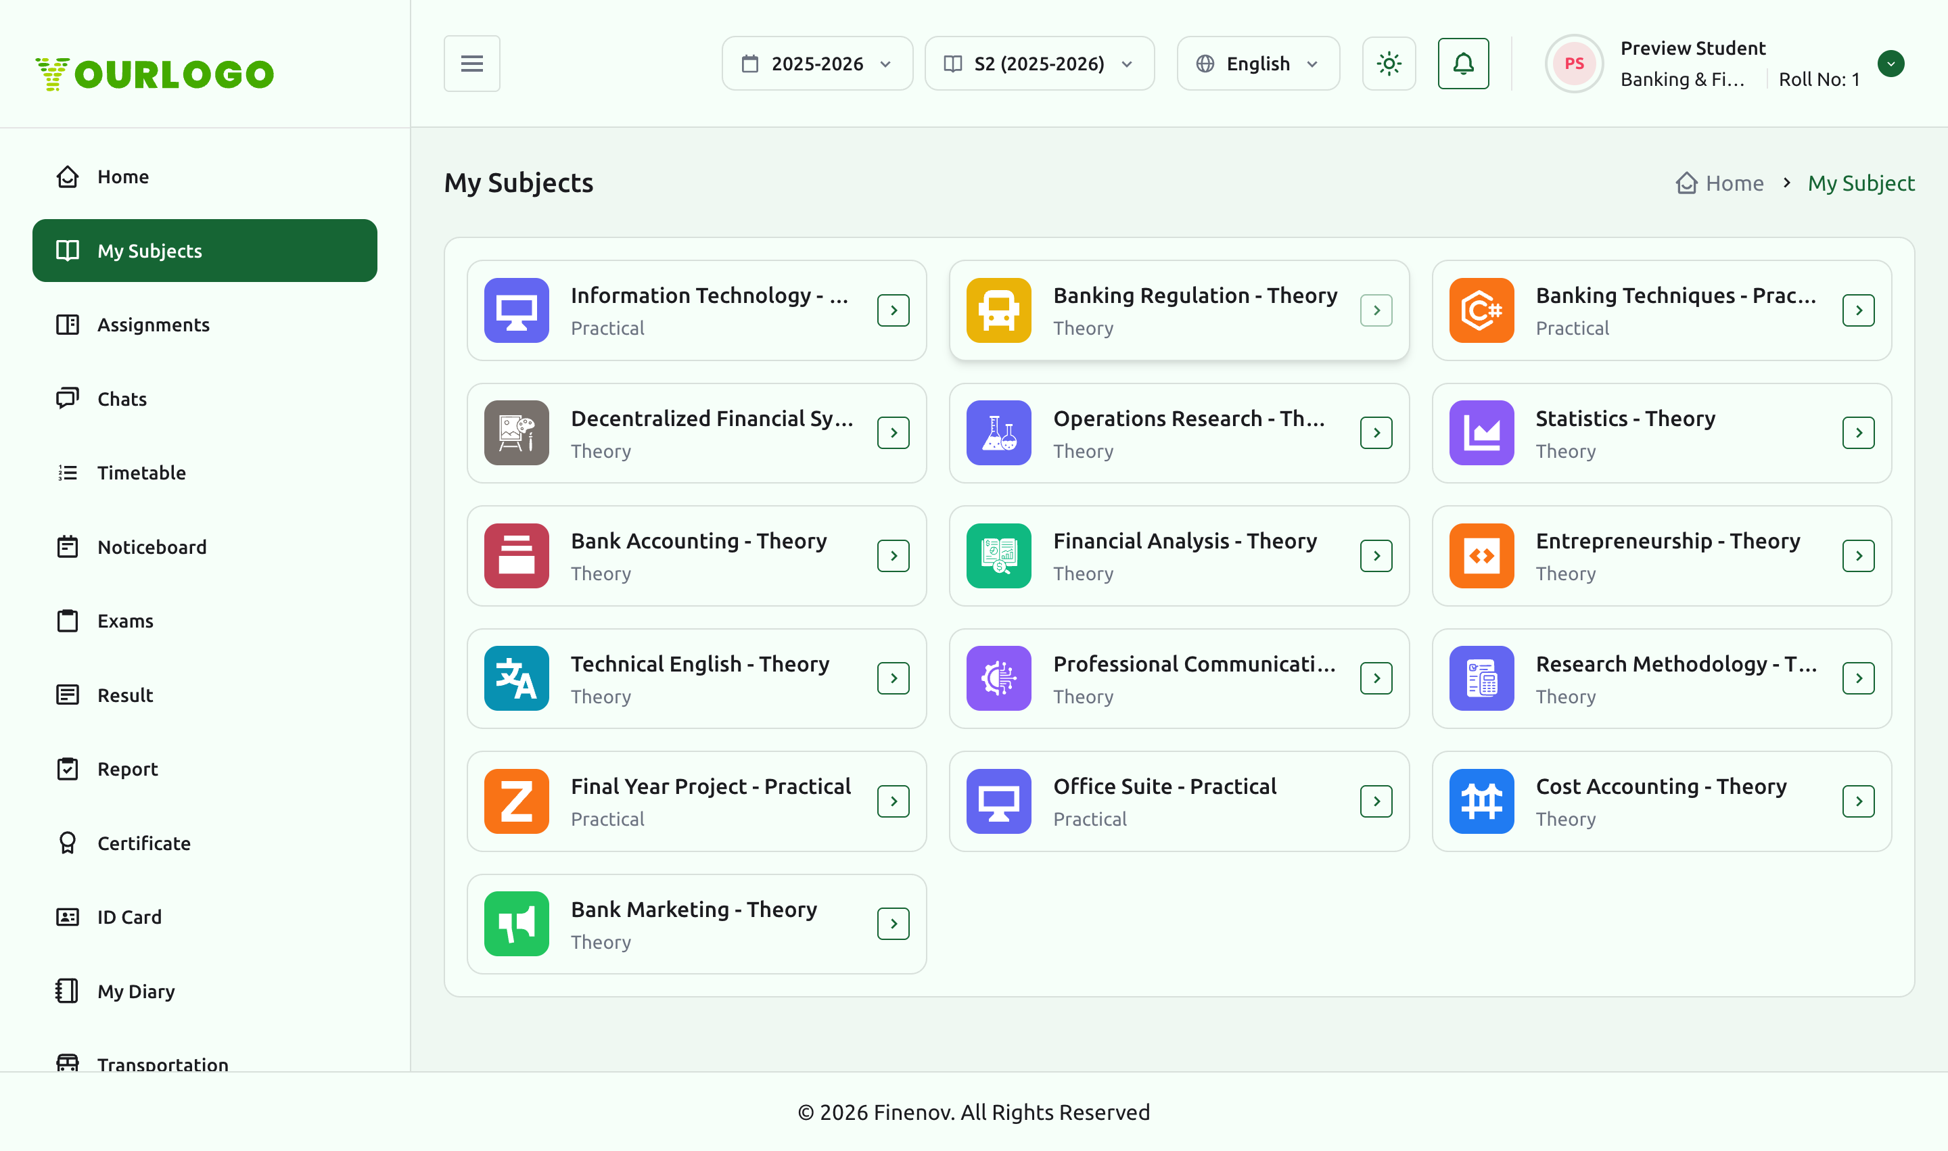Open Bank Marketing via its arrow
This screenshot has width=1948, height=1151.
893,924
